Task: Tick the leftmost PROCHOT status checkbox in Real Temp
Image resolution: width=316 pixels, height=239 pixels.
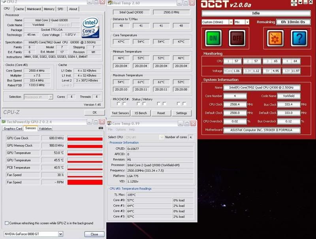Action: pos(119,104)
